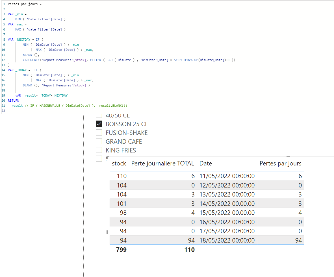Sort by the stock column header

pos(119,163)
